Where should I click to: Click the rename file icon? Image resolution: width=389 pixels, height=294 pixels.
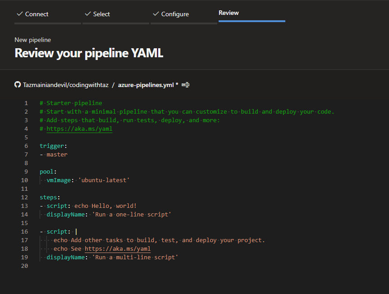[185, 85]
